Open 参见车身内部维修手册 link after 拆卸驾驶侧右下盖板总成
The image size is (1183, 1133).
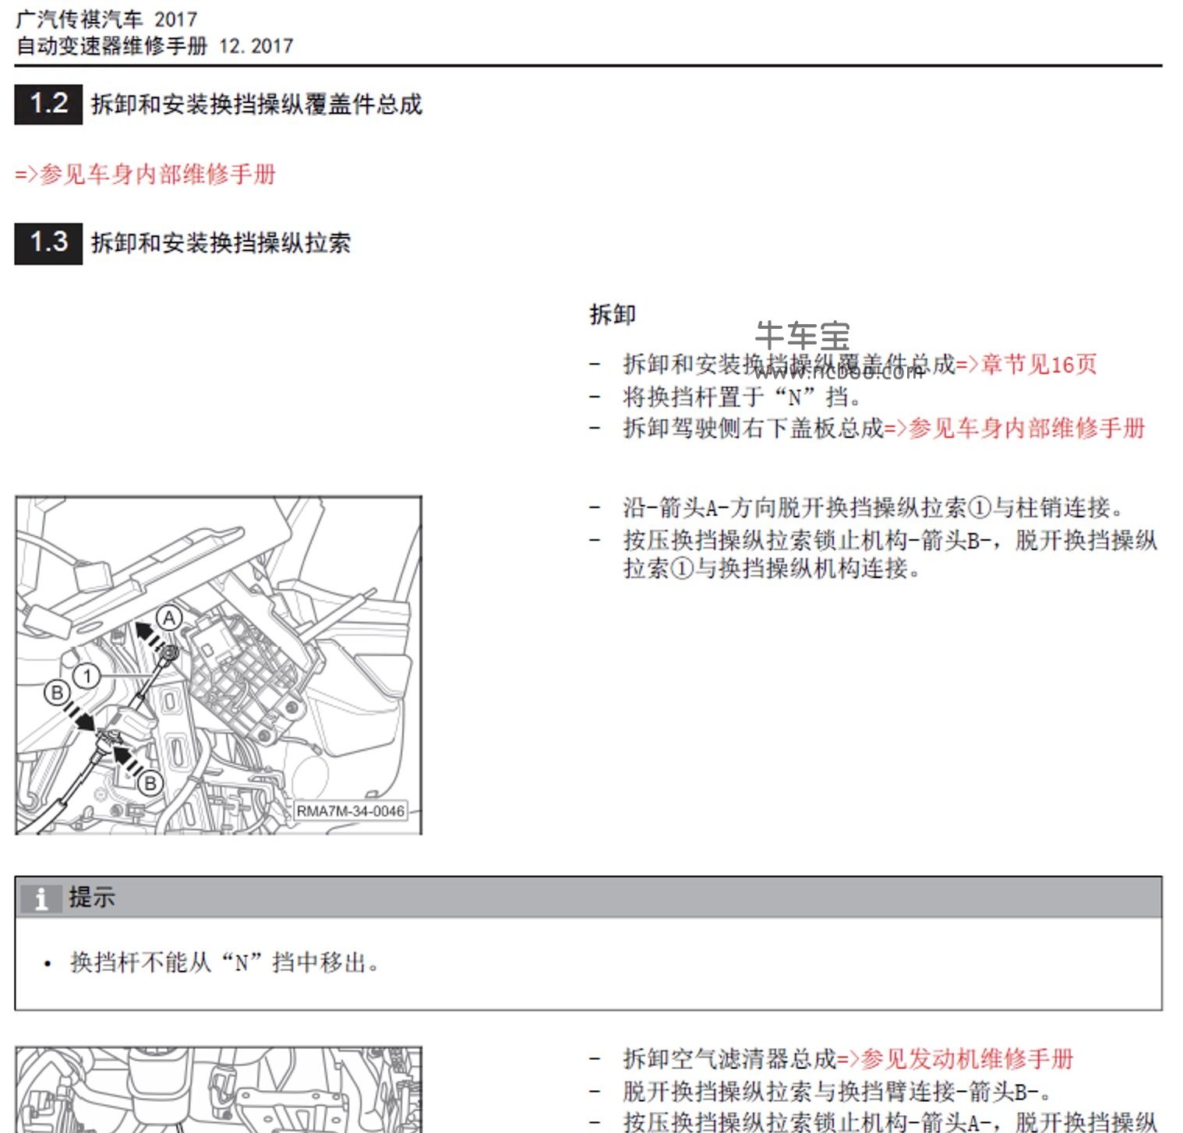1015,429
